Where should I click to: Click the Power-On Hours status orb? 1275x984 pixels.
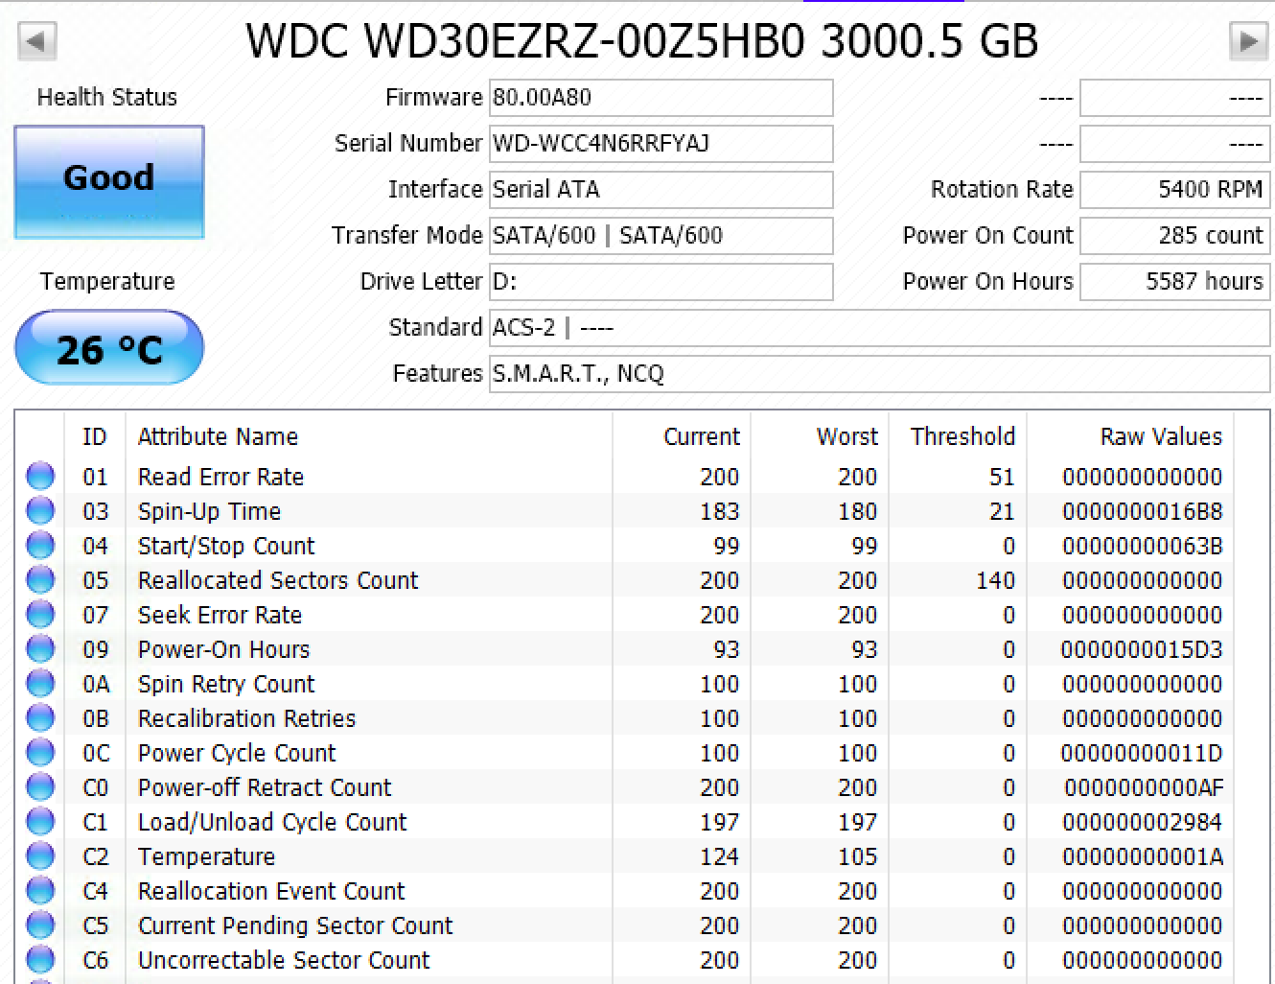(40, 649)
